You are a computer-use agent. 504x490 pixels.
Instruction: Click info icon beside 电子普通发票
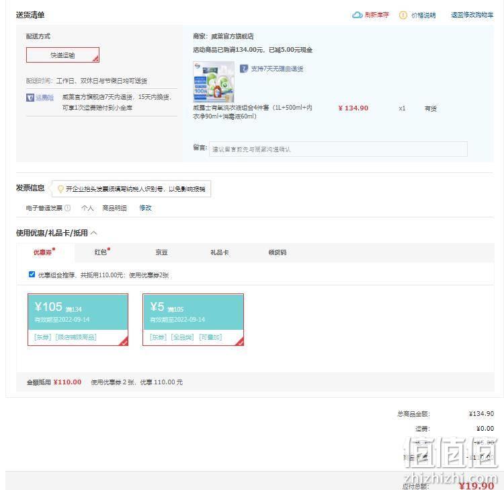(x=67, y=208)
